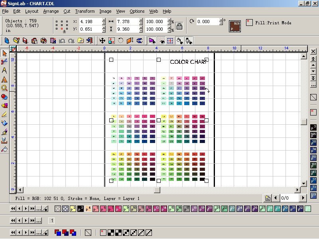Click the Save floppy disk icon
Viewport: 319px width, 239px height.
(x=25, y=41)
